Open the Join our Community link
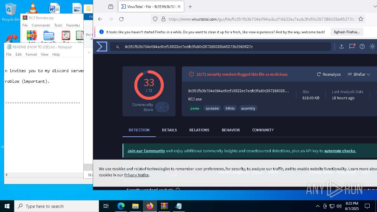377x212 pixels. [146, 151]
